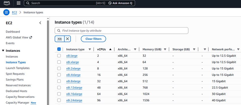Select the x8i.4xlarge row checkbox
Viewport: 241px width, 105px height.
pyautogui.click(x=59, y=75)
